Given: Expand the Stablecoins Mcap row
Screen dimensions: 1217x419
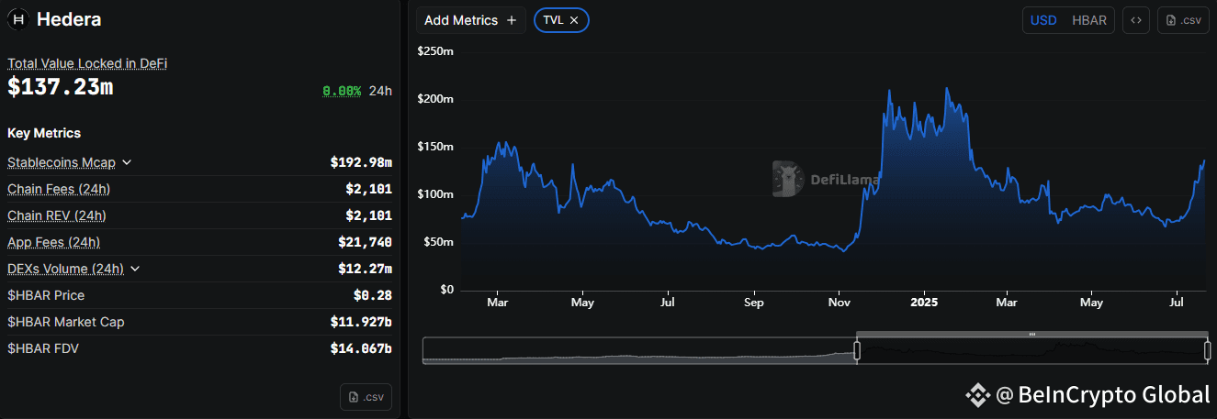Looking at the screenshot, I should coord(127,162).
